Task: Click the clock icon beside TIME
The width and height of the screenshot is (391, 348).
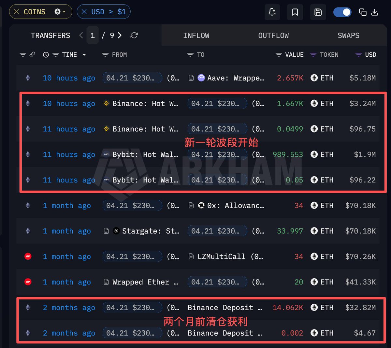Action: [x=46, y=55]
